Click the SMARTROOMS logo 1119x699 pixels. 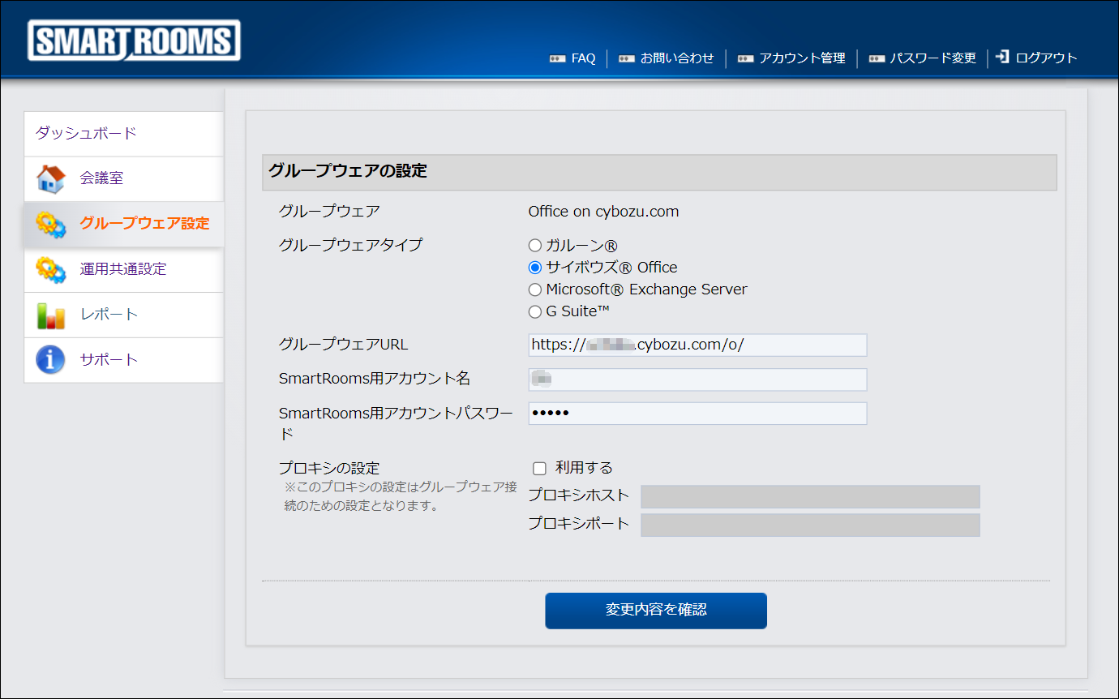click(x=134, y=41)
